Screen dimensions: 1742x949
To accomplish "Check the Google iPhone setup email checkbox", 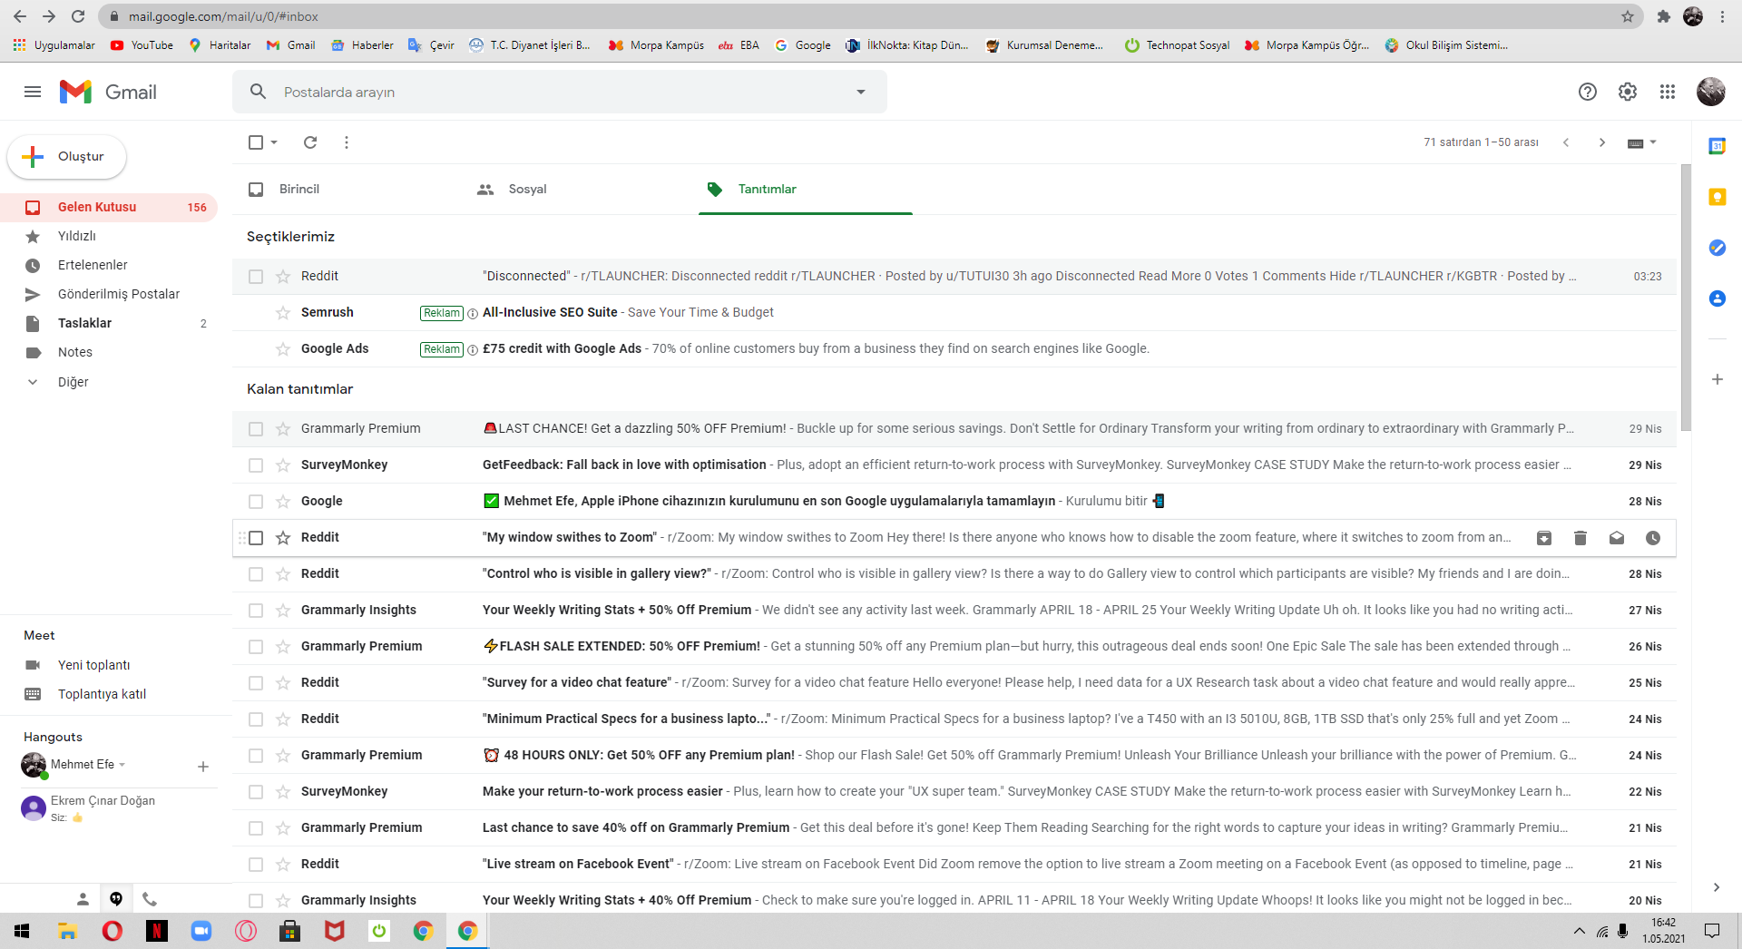I will click(x=256, y=502).
